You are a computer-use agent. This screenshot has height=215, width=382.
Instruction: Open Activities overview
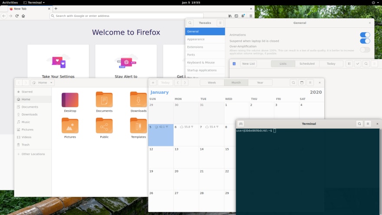coord(10,3)
